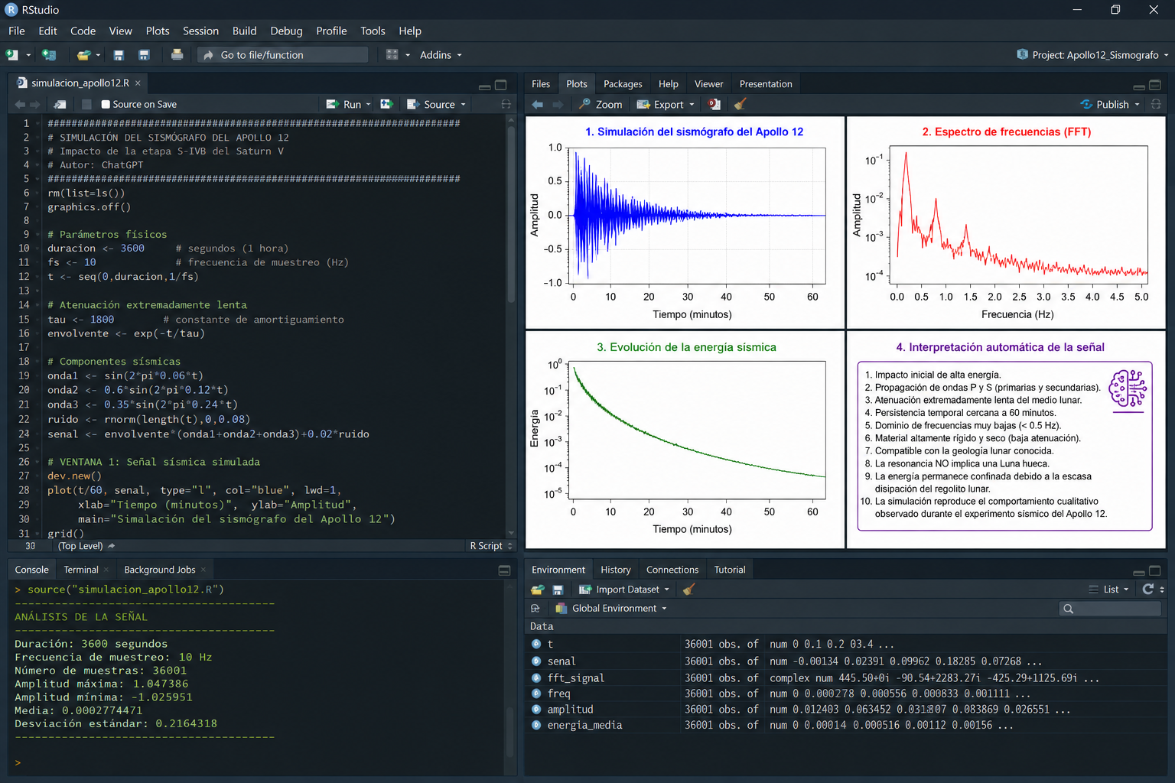Image resolution: width=1175 pixels, height=783 pixels.
Task: Save all open documents
Action: [x=144, y=55]
